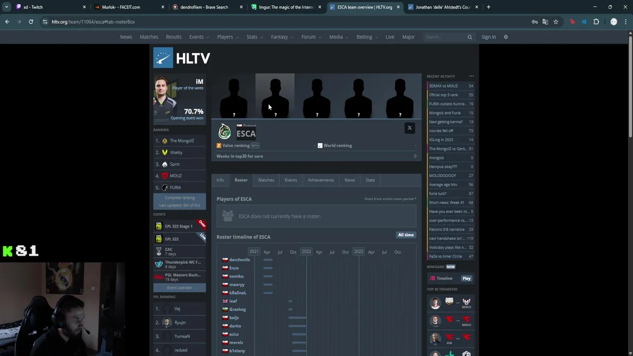Image resolution: width=633 pixels, height=356 pixels.
Task: Click the HLTV logo
Action: click(x=182, y=58)
